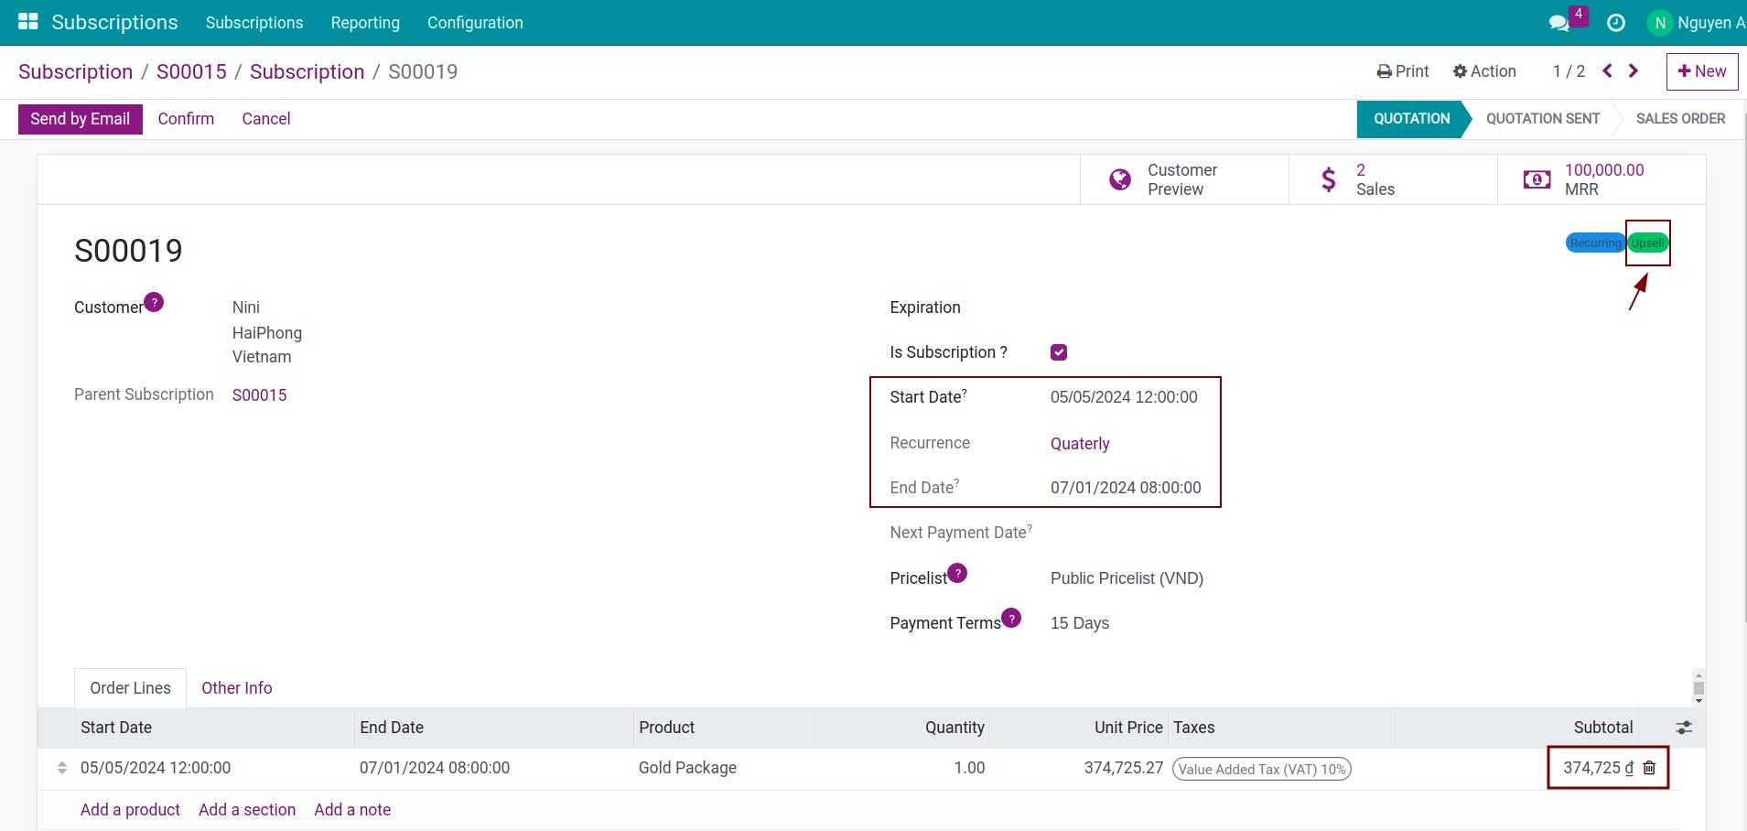The width and height of the screenshot is (1747, 831).
Task: Sort by the Subtotal column header
Action: (x=1603, y=728)
